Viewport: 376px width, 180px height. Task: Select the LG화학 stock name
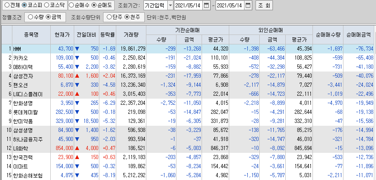[x=21, y=148]
